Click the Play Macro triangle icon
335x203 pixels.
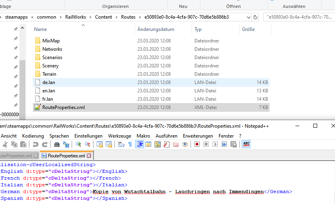point(215,144)
